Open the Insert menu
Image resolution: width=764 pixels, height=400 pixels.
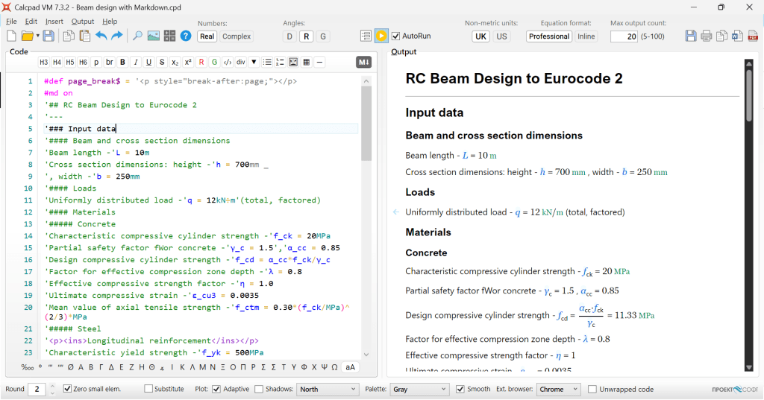[54, 22]
